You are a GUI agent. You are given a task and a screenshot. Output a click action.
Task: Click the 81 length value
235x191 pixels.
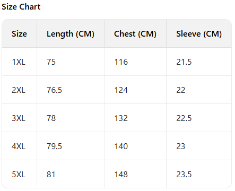point(51,175)
